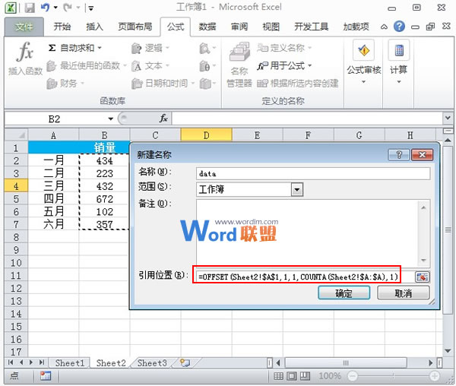Image resolution: width=456 pixels, height=386 pixels.
Task: Switch to the 开发工具 tab
Action: click(x=311, y=27)
